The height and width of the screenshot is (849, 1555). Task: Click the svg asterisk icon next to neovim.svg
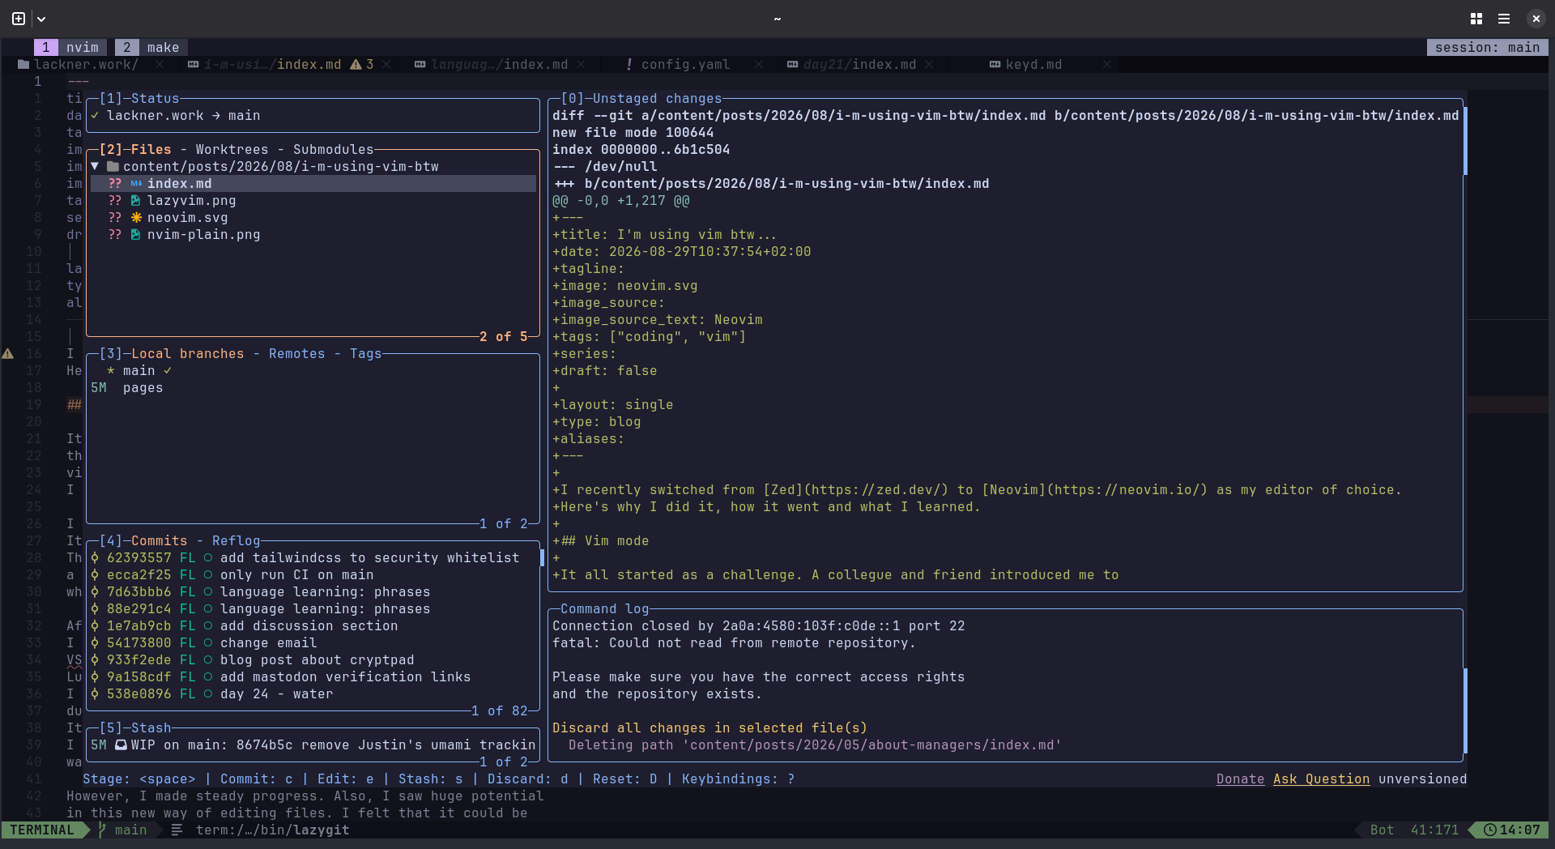136,217
